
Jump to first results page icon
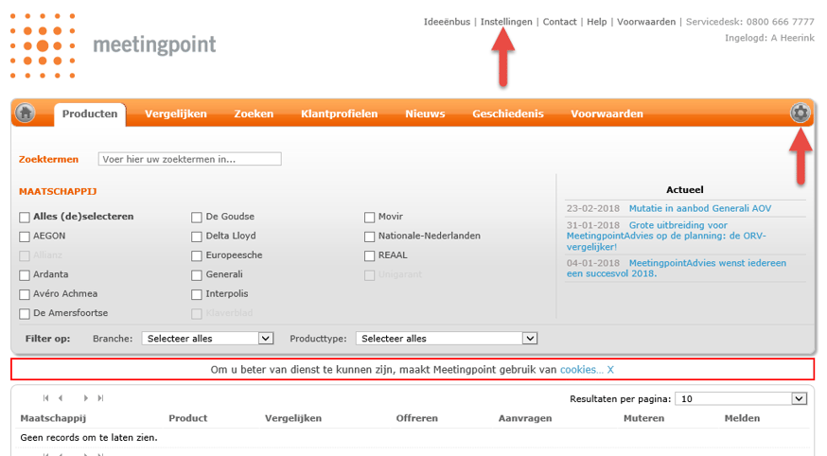[x=45, y=398]
